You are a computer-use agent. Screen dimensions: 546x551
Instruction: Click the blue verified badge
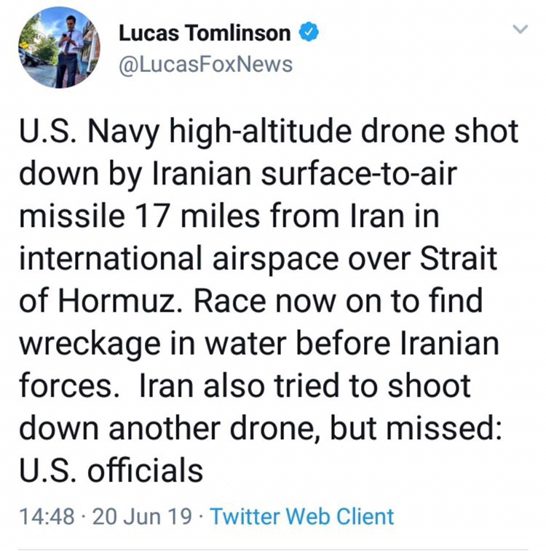[x=309, y=33]
